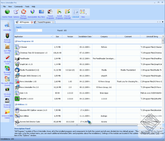Select Absolute MP3 Splitter version 2.6.9
Screen dimensions: 165x141
tap(88, 110)
